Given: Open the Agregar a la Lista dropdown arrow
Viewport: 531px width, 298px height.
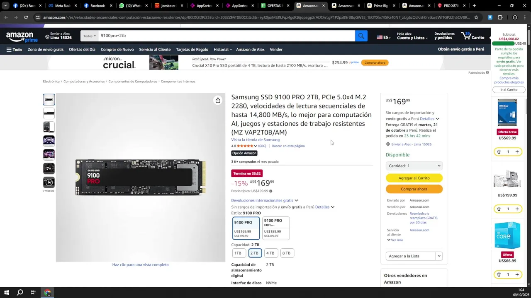Looking at the screenshot, I should [x=439, y=256].
